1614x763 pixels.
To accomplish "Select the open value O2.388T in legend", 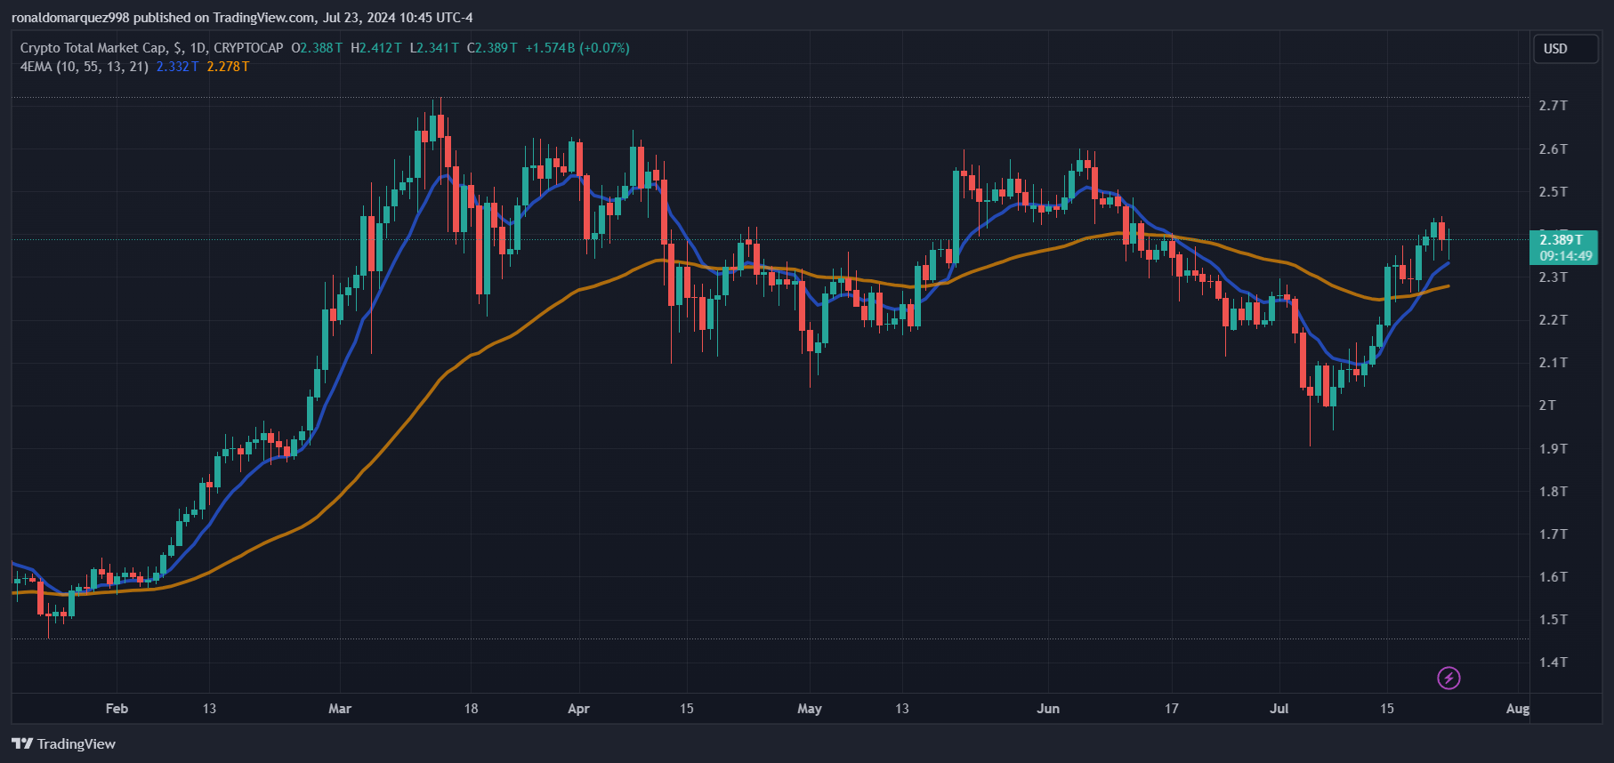I will point(317,48).
